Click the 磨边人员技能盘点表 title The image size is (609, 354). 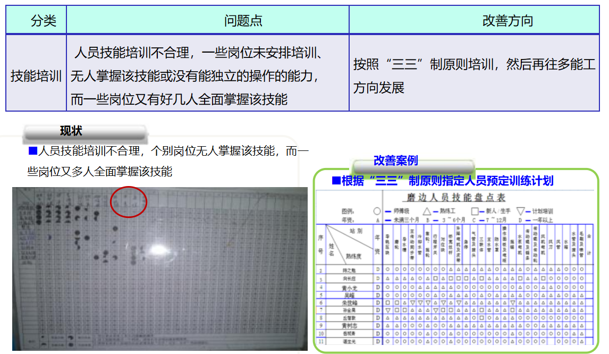coord(455,198)
